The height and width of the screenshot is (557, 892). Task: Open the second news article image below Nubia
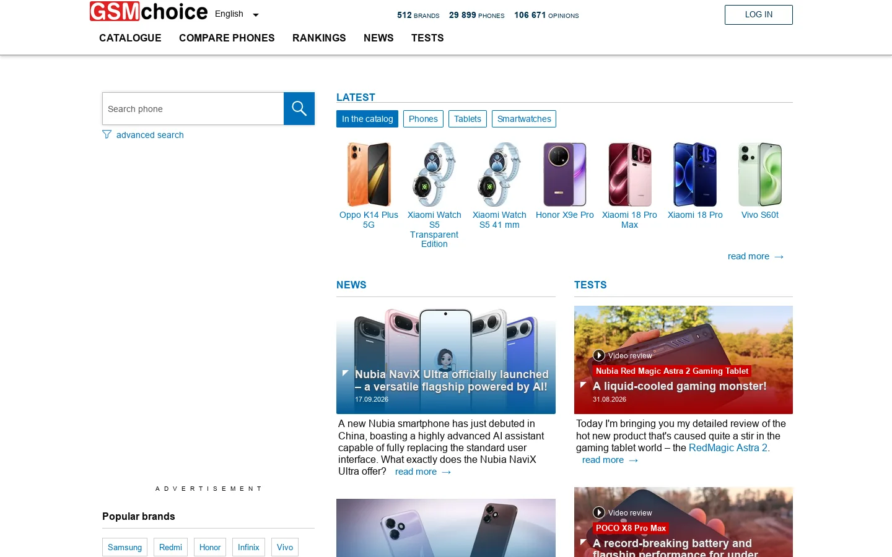pos(446,528)
